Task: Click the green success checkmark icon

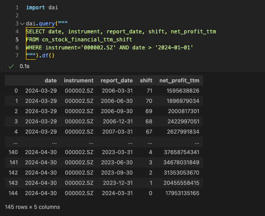Action: pyautogui.click(x=11, y=66)
